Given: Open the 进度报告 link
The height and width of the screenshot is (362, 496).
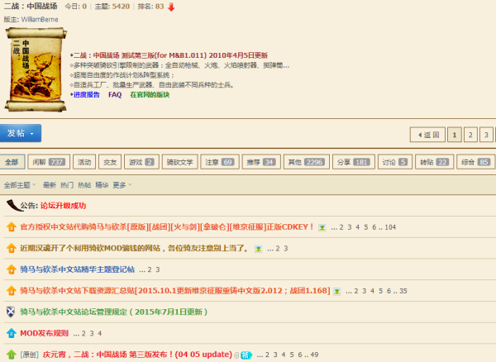Looking at the screenshot, I should coord(86,94).
